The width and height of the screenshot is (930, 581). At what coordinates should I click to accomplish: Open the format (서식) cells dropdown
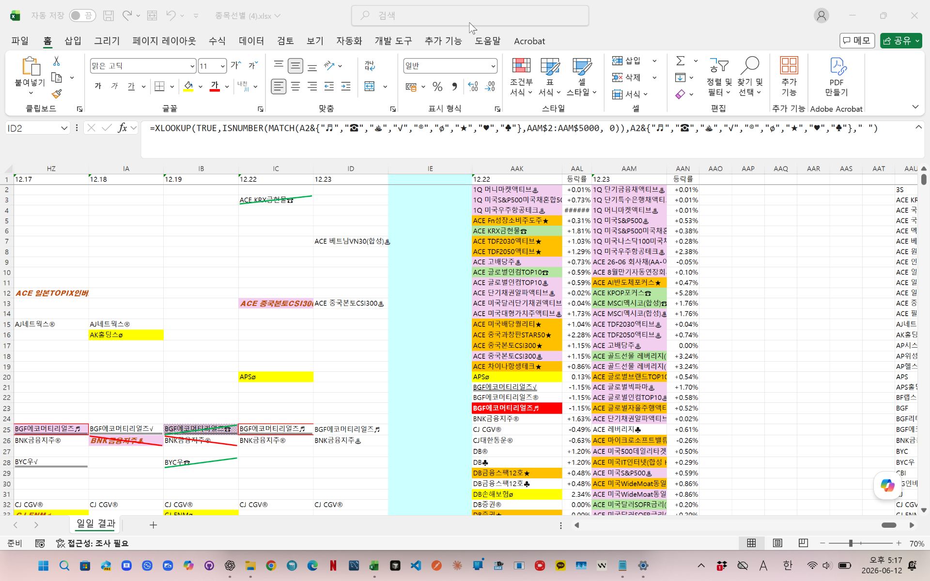[630, 94]
